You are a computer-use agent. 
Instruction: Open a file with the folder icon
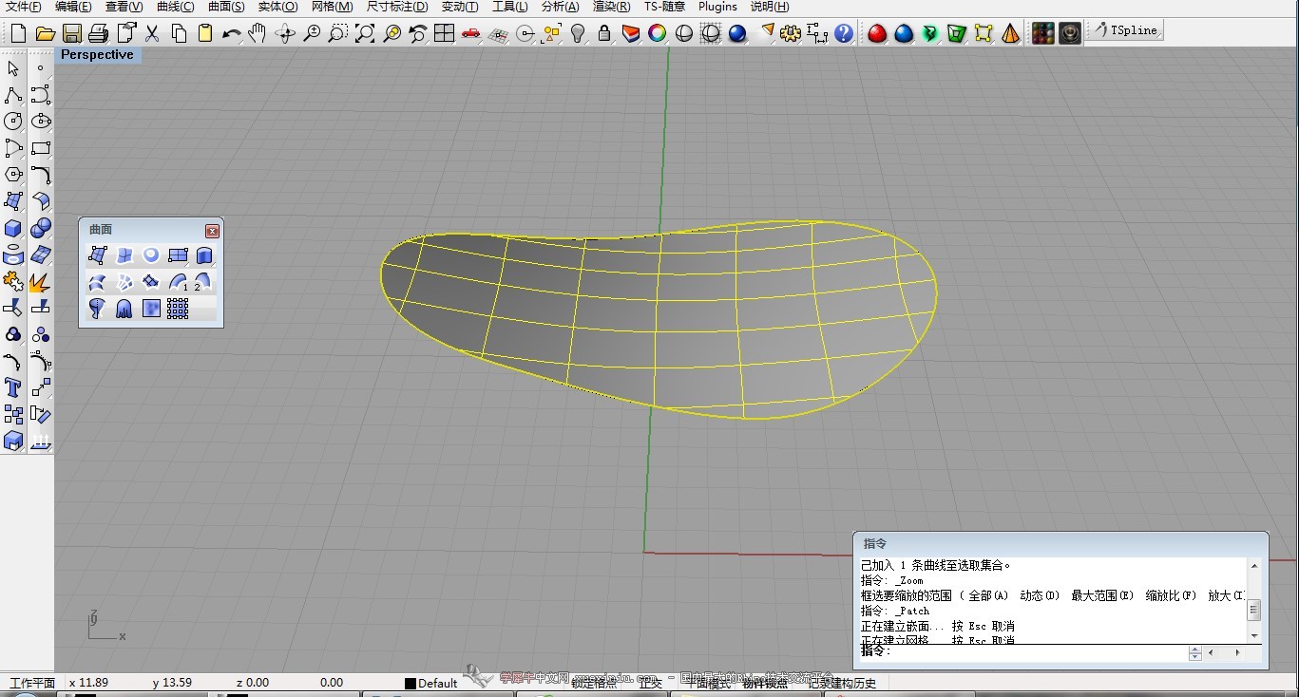pyautogui.click(x=45, y=33)
